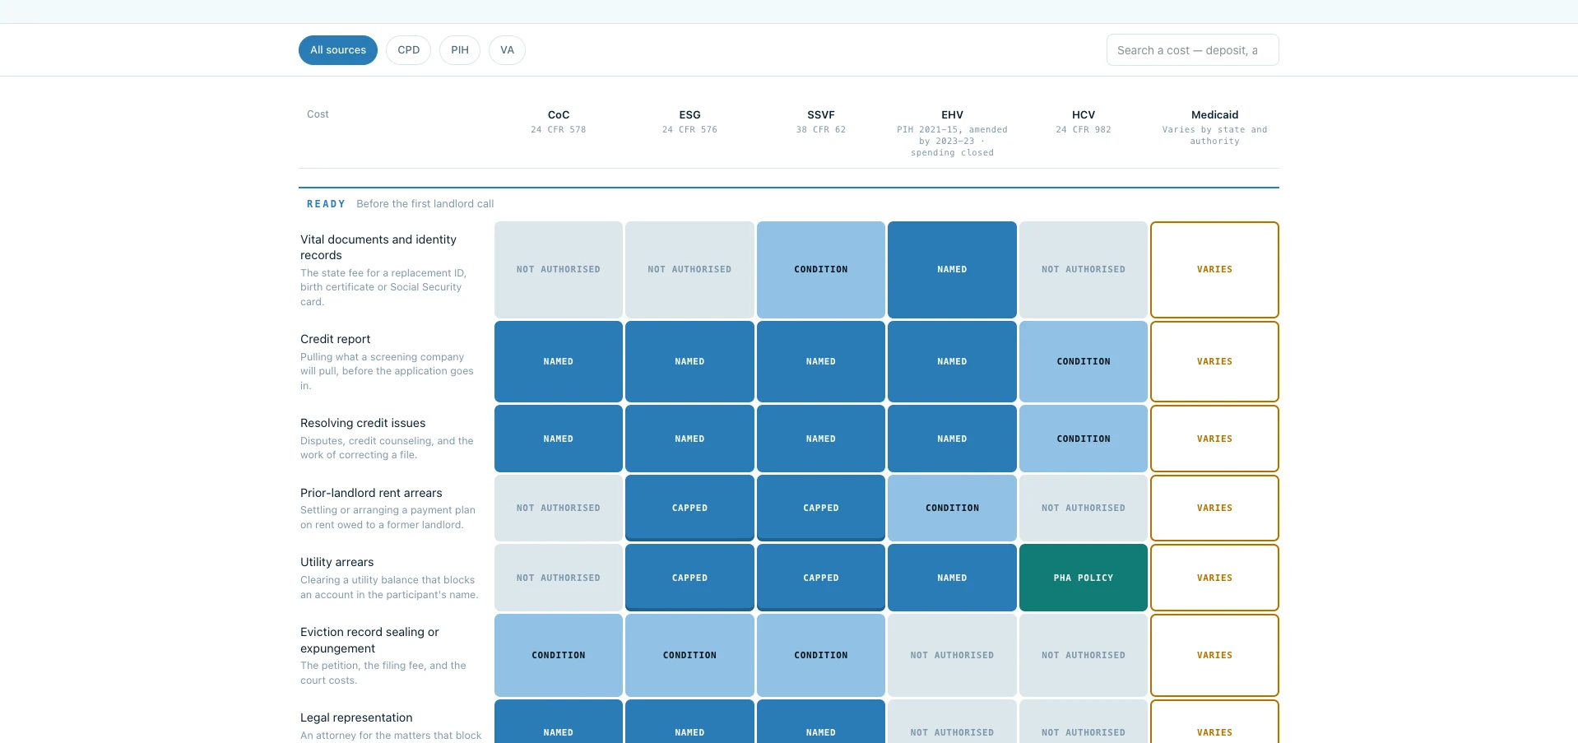Screen dimensions: 1578x743
Task: Open Eviction record sealing ESG Condition cell
Action: [x=689, y=655]
